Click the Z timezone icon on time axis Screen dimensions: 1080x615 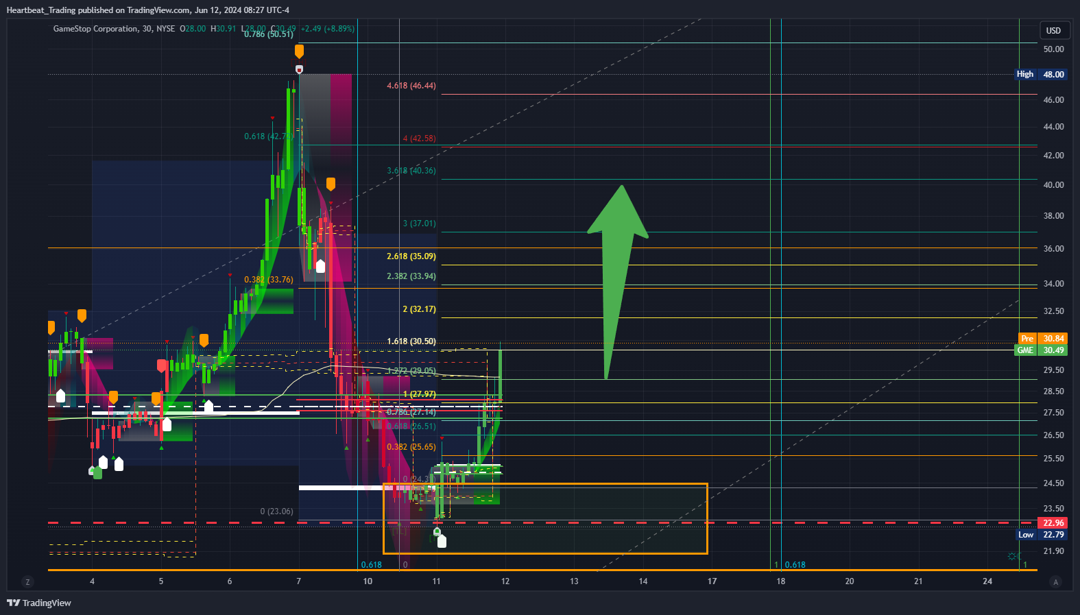(27, 582)
